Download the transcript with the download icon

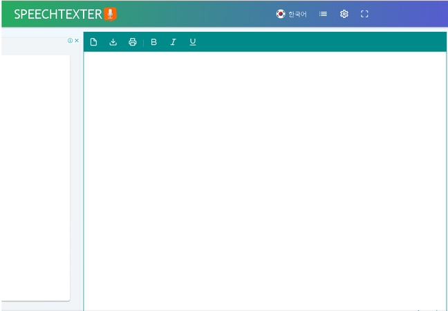click(x=113, y=42)
